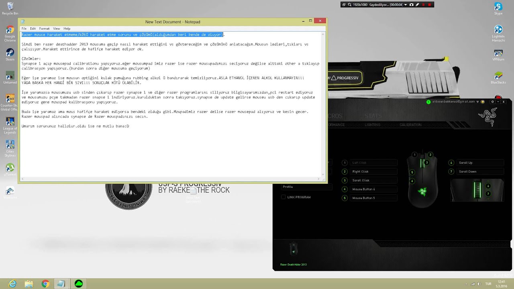The width and height of the screenshot is (514, 289).
Task: Click marker 5 on mouse side button
Action: 412,172
